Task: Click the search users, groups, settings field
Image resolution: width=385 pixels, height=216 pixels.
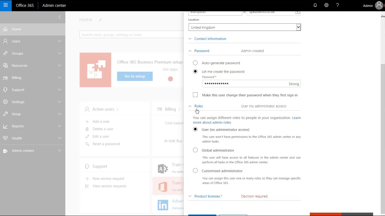Action: coord(131,35)
